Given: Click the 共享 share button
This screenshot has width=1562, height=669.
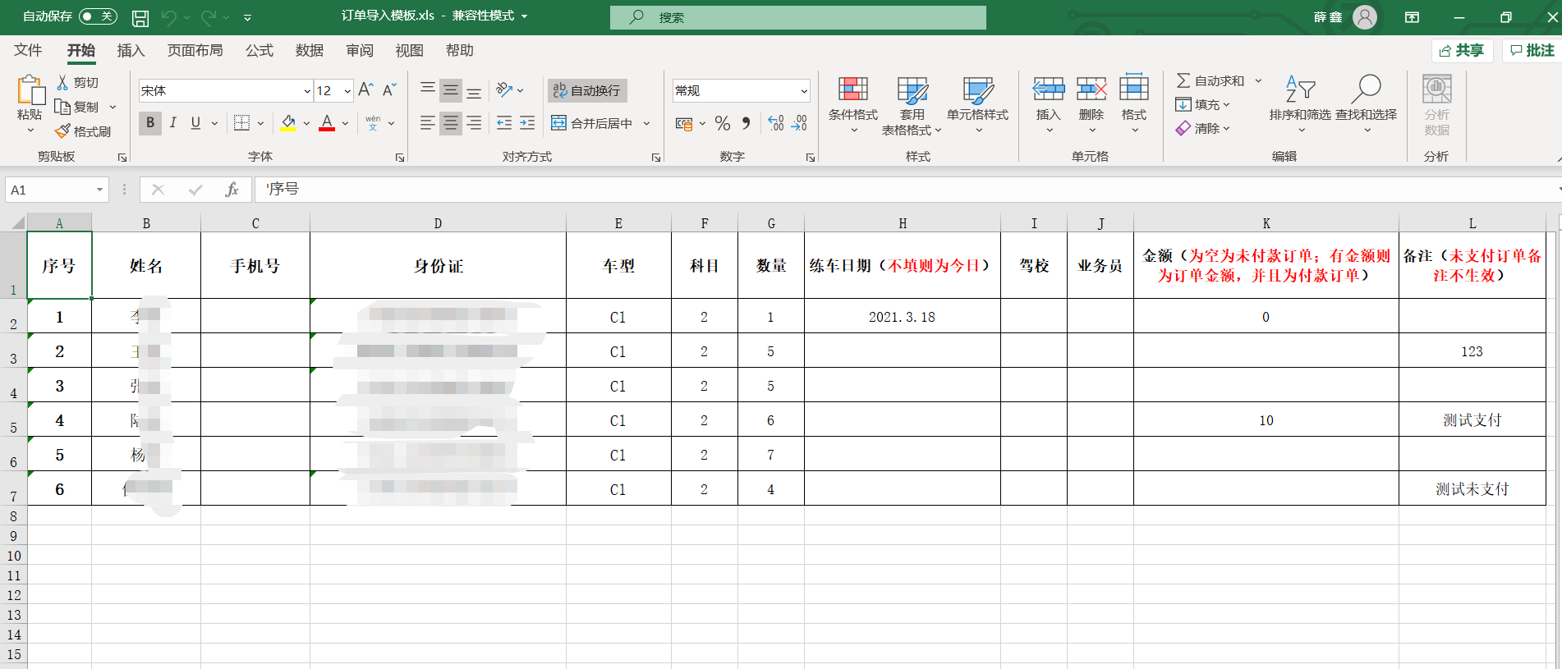Looking at the screenshot, I should [x=1462, y=51].
